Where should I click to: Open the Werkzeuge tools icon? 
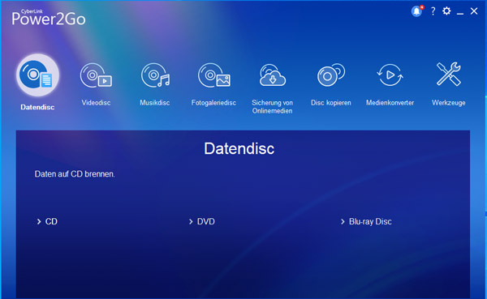coord(449,74)
